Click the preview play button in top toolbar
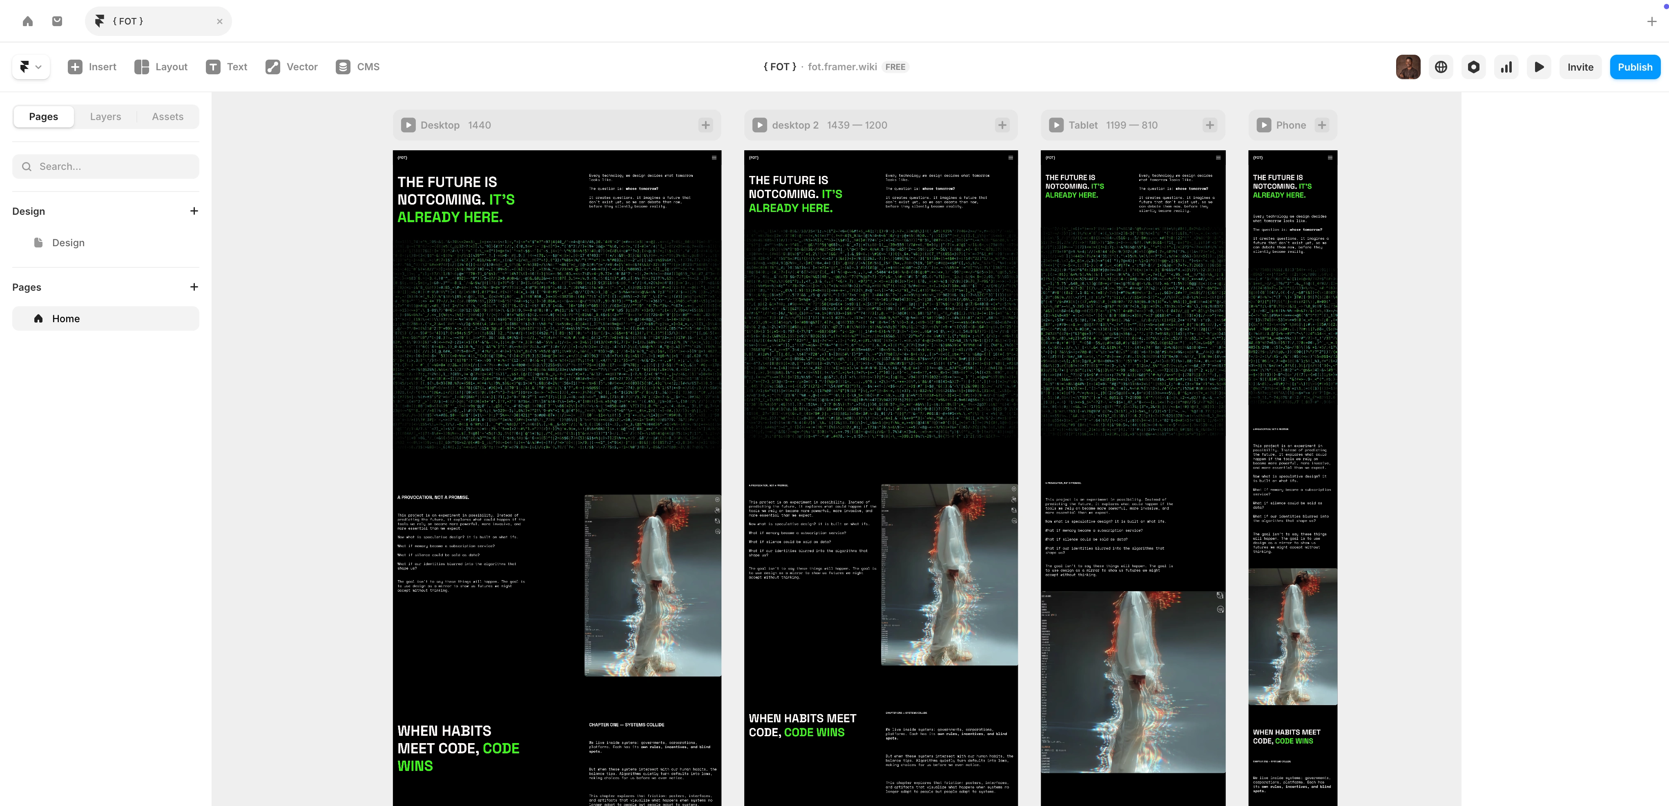This screenshot has width=1669, height=806. click(1539, 67)
